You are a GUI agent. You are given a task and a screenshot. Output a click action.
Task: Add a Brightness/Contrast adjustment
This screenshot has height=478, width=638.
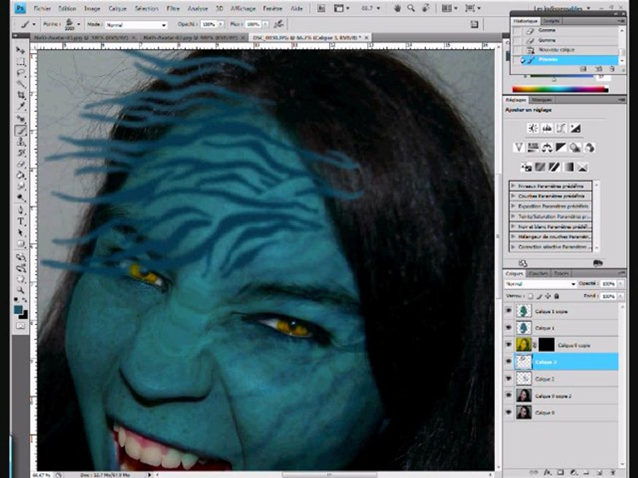[532, 128]
